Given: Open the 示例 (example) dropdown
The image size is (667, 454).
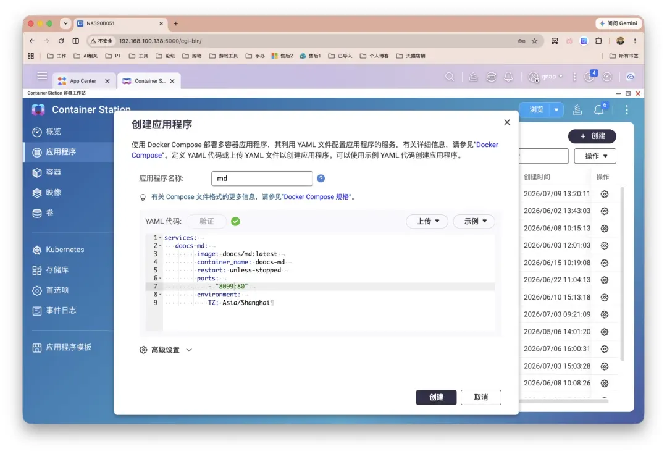Looking at the screenshot, I should 474,221.
